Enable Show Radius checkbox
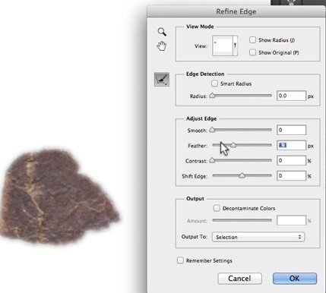The height and width of the screenshot is (293, 326). [x=252, y=40]
